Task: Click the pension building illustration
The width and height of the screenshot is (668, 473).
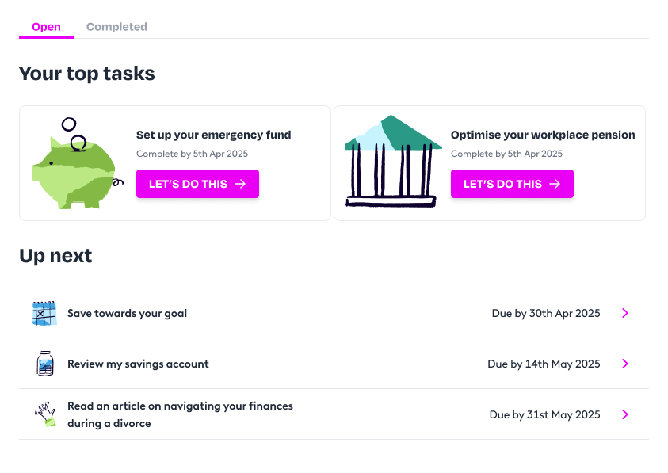Action: [392, 162]
